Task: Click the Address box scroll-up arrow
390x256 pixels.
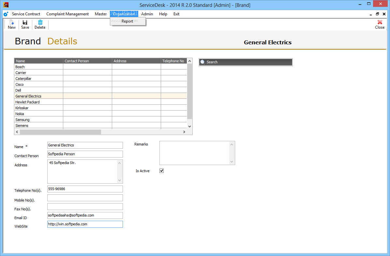Action: coord(120,163)
